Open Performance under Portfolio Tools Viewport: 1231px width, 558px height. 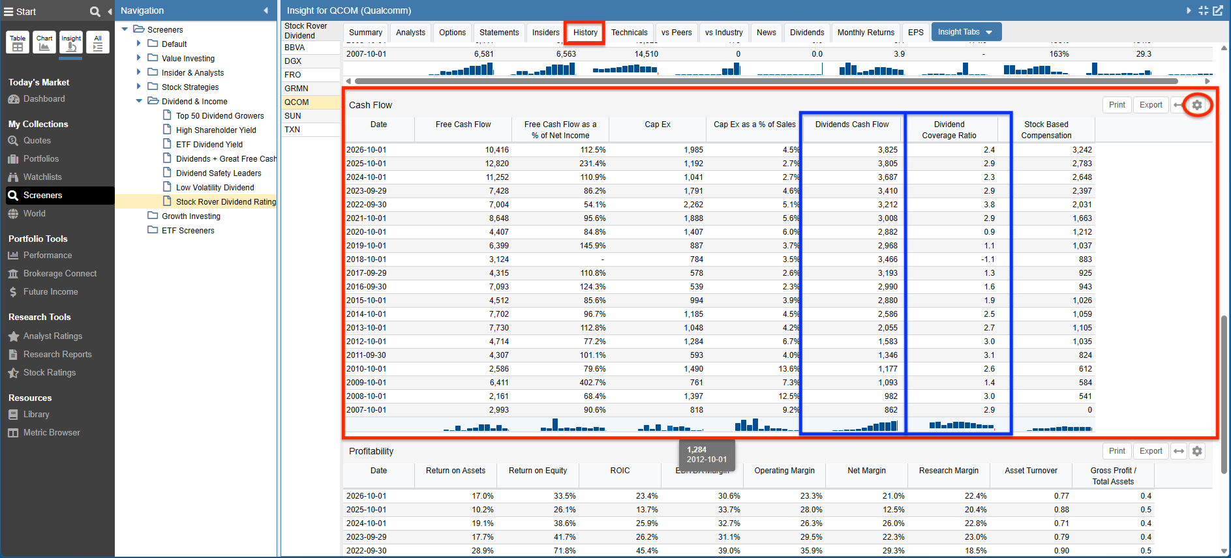point(48,256)
